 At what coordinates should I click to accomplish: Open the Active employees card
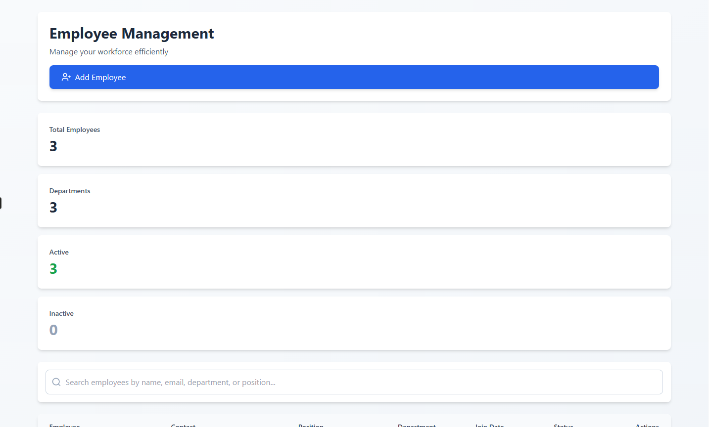[354, 261]
